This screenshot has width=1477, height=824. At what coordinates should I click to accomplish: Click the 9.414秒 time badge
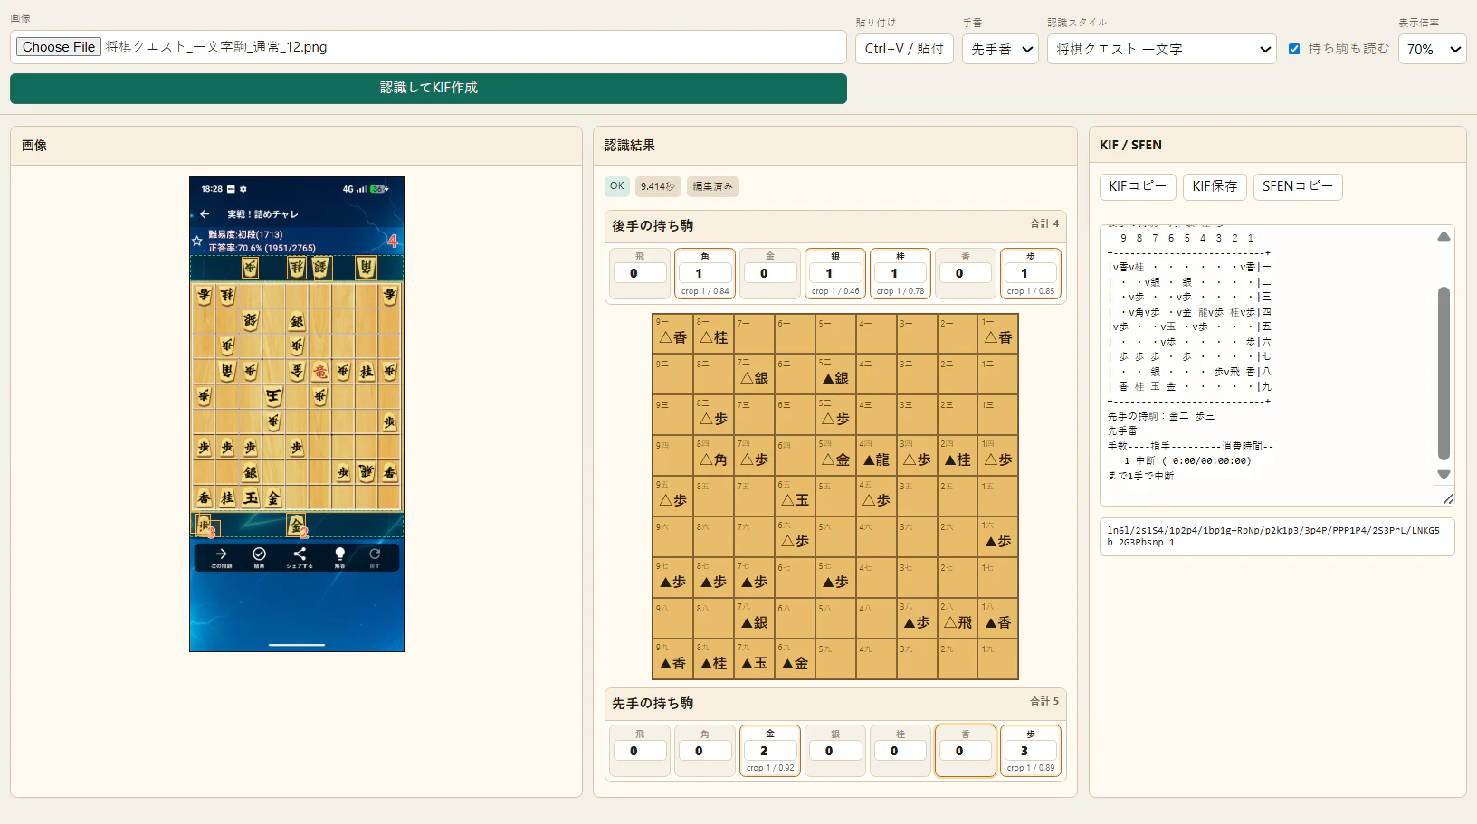(658, 186)
